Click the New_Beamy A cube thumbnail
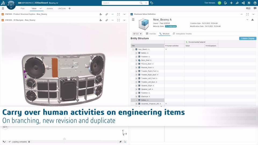 coord(144,24)
